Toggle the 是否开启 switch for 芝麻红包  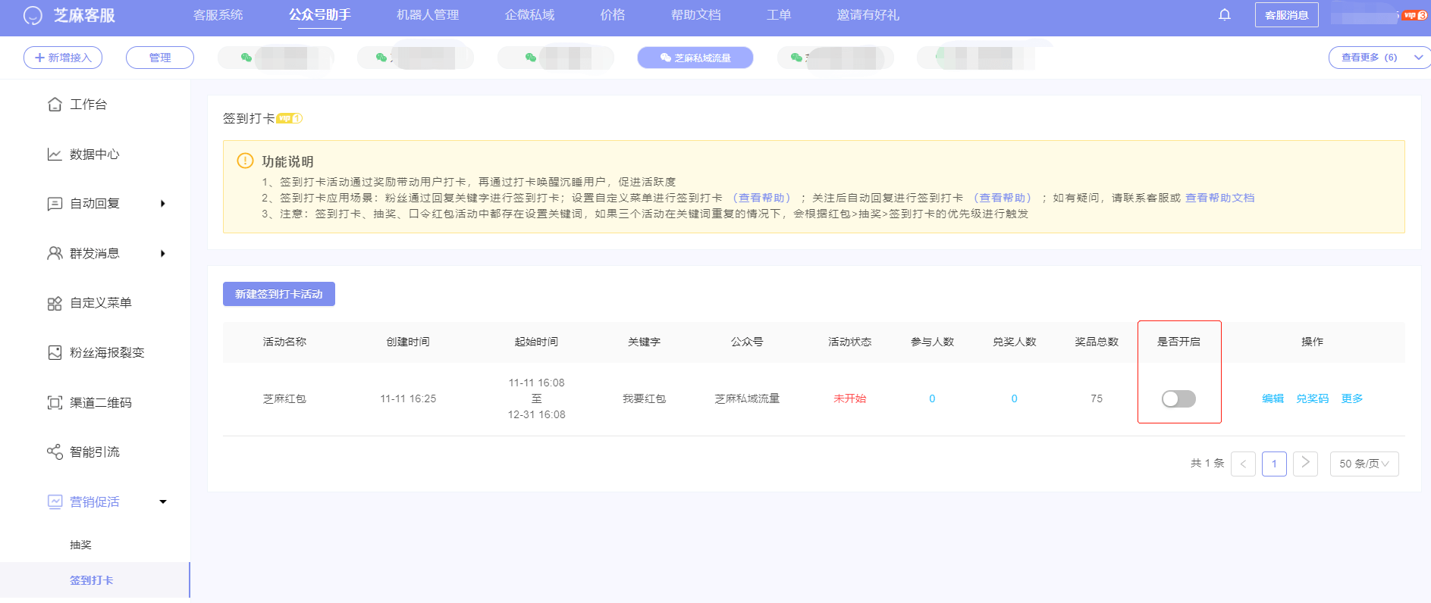pyautogui.click(x=1178, y=398)
